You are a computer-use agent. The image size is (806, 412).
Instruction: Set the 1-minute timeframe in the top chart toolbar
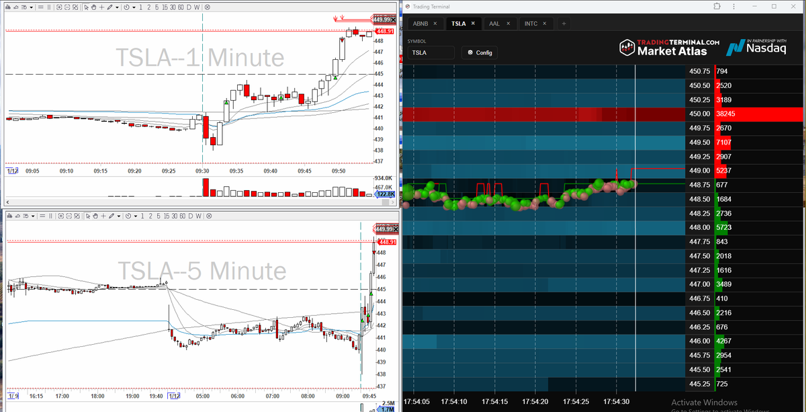140,7
